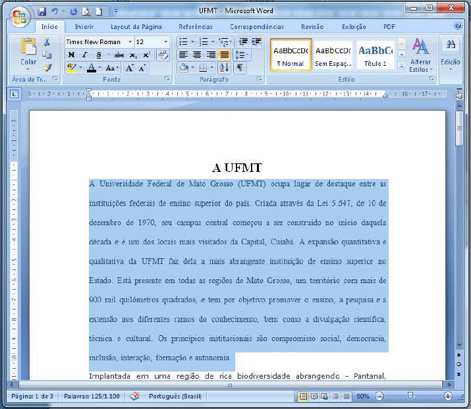Click ruler tab selector L button
This screenshot has height=409, width=471.
14,94
